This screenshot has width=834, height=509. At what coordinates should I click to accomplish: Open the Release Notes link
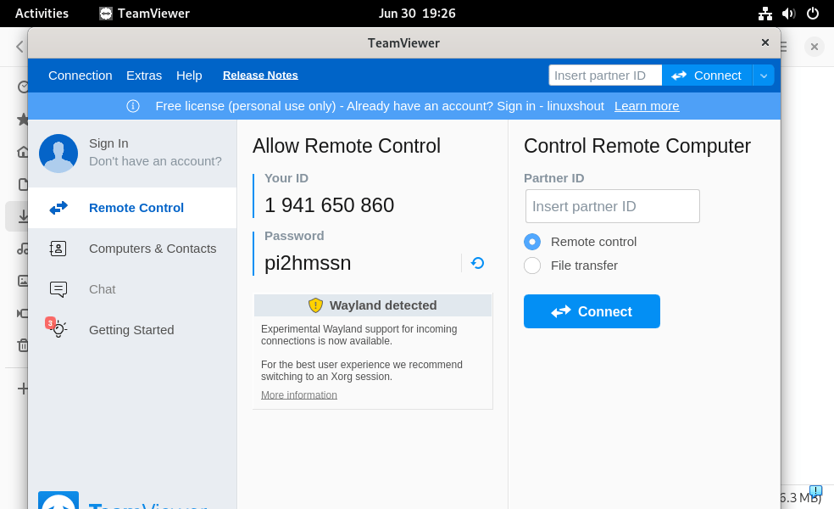point(260,75)
